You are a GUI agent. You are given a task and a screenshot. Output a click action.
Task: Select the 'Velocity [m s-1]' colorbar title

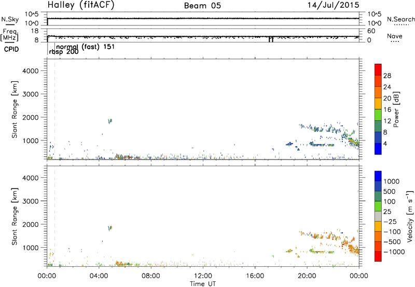(410, 216)
